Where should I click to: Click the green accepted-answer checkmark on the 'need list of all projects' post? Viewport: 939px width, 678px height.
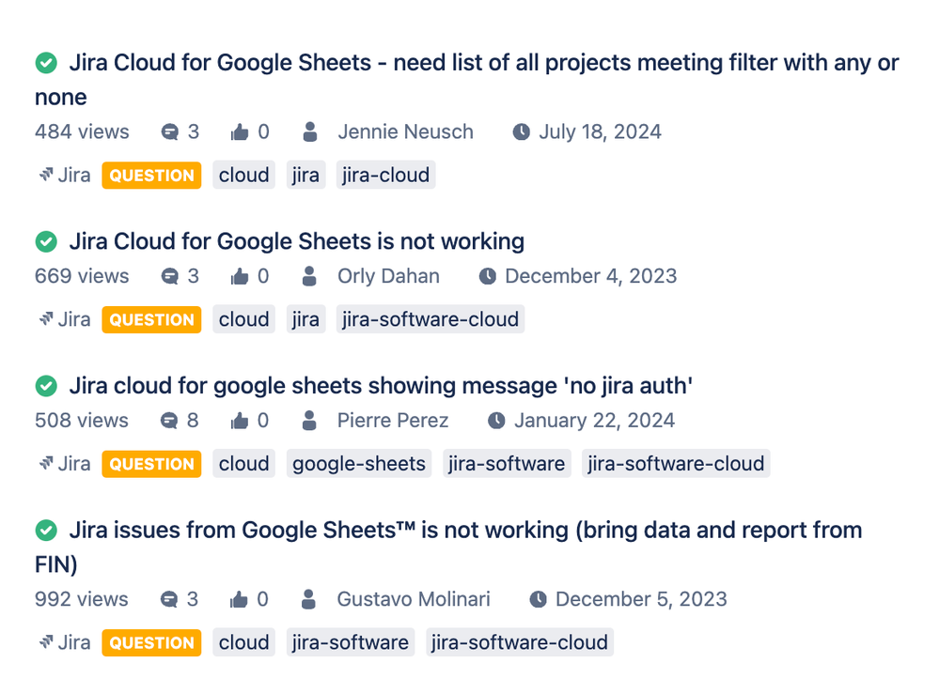(45, 63)
